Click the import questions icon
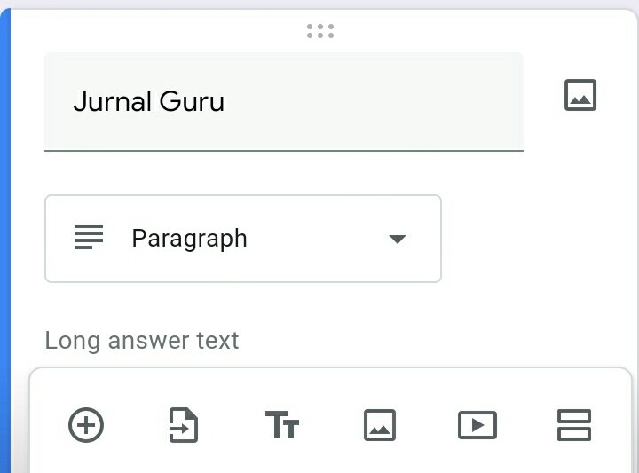Viewport: 639px width, 473px height. pos(184,425)
